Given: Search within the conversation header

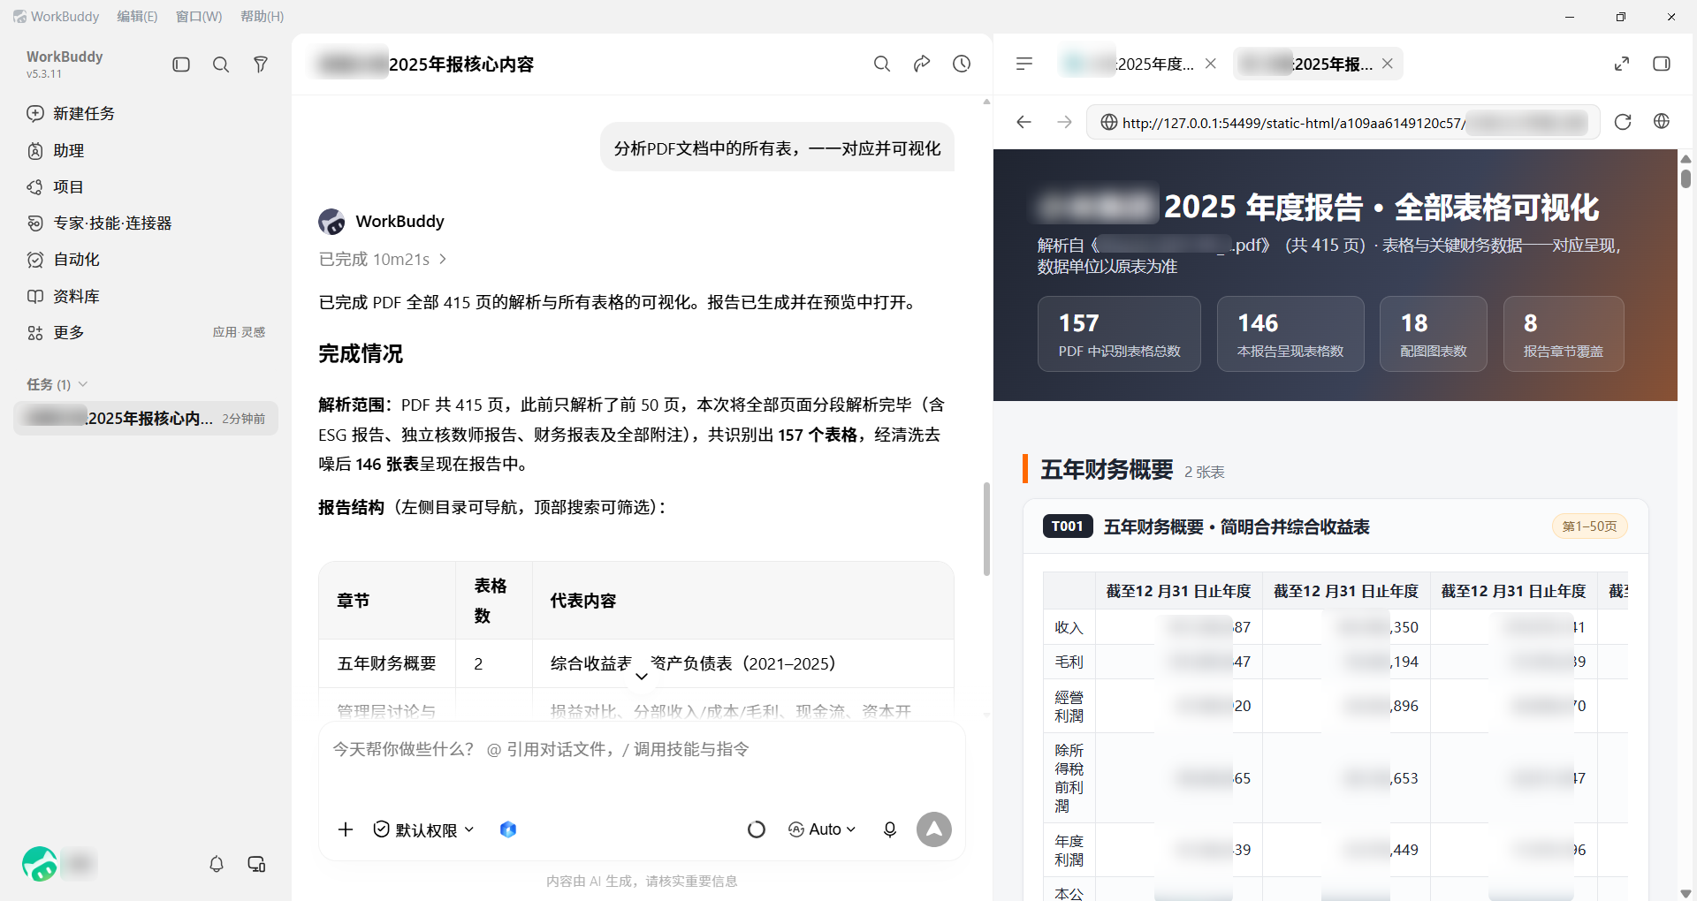Looking at the screenshot, I should pos(882,64).
